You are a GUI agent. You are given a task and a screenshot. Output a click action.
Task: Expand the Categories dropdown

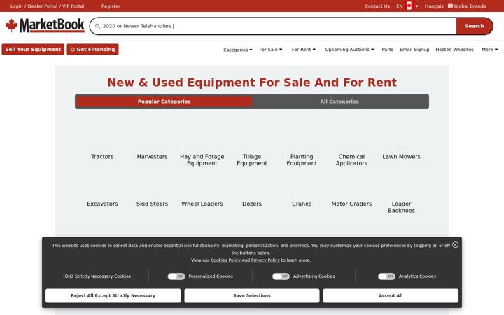tap(238, 50)
